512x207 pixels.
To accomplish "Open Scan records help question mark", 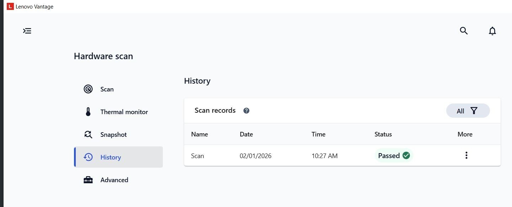I will point(246,111).
